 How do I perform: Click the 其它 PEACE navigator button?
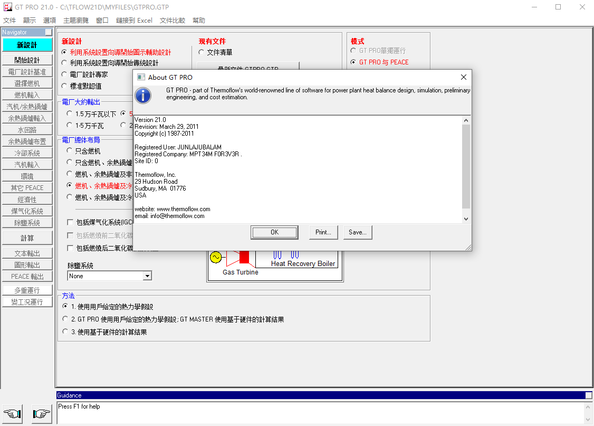pyautogui.click(x=27, y=187)
